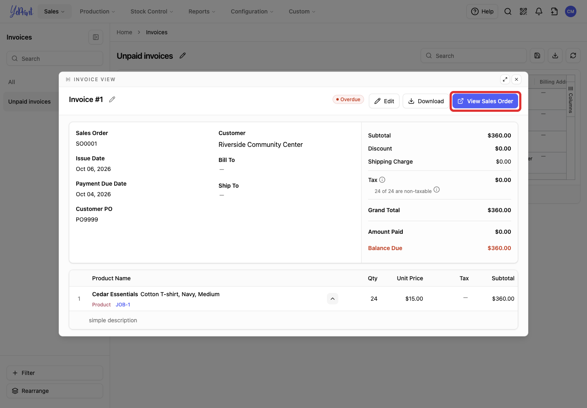Refresh the invoices list

[x=573, y=55]
